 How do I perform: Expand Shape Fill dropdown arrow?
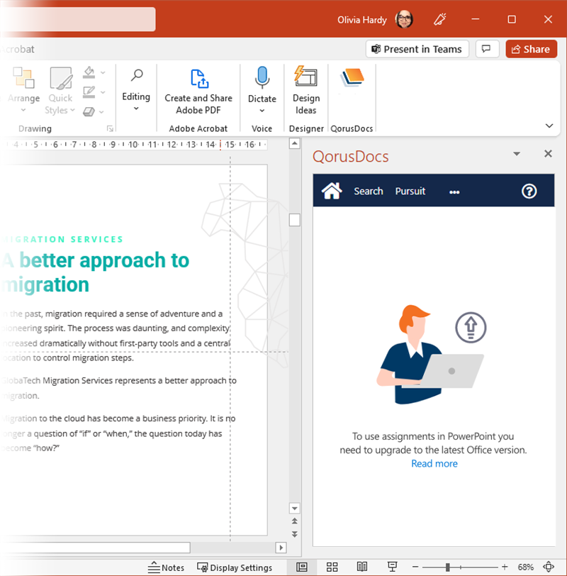coord(103,72)
